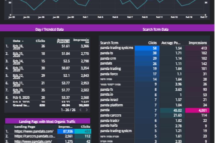Select the Feb 11, 2020 date row
This screenshot has height=143, width=215.
click(47, 84)
